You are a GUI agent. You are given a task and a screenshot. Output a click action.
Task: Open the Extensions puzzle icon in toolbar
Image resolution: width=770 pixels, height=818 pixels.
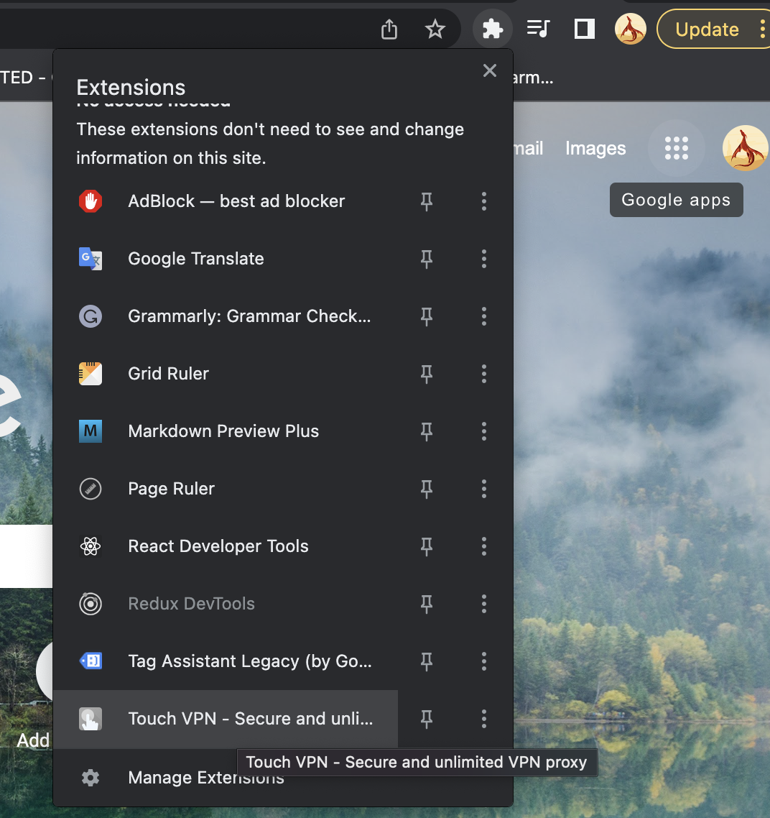(x=492, y=29)
